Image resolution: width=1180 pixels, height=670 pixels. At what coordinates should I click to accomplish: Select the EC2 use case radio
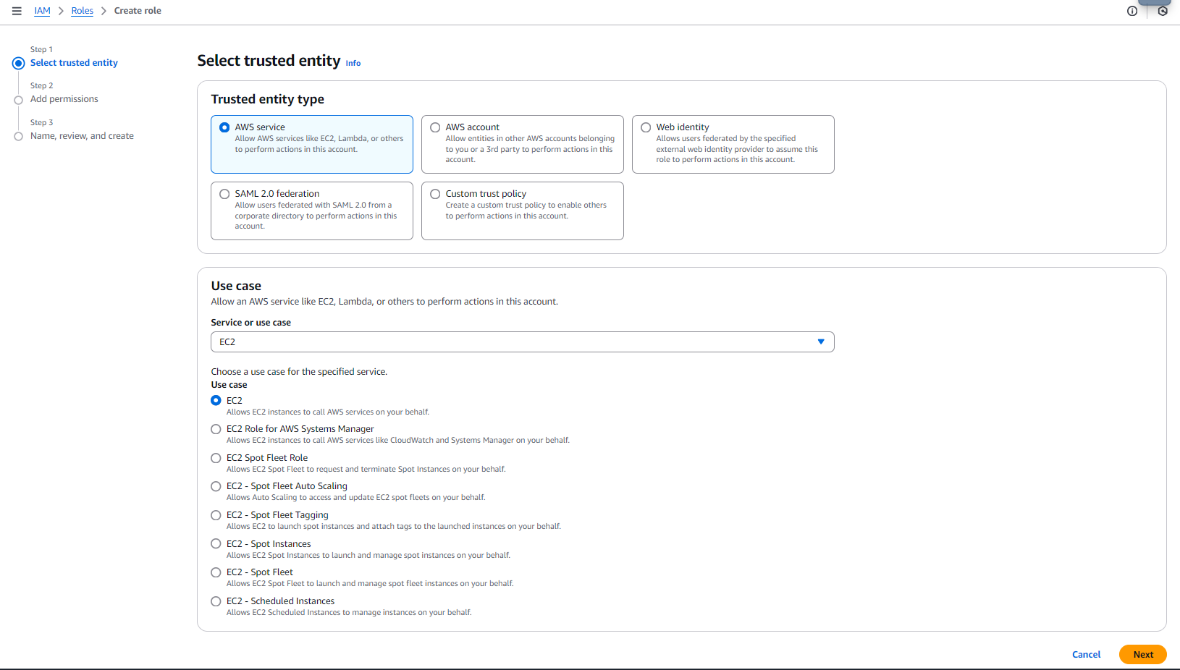216,400
